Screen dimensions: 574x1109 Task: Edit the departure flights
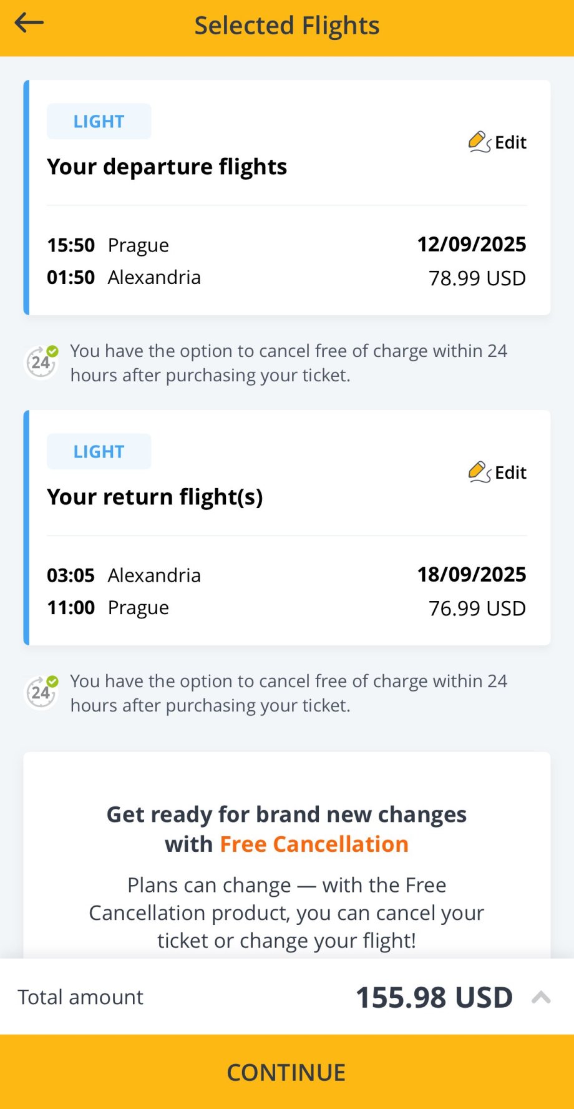[510, 142]
